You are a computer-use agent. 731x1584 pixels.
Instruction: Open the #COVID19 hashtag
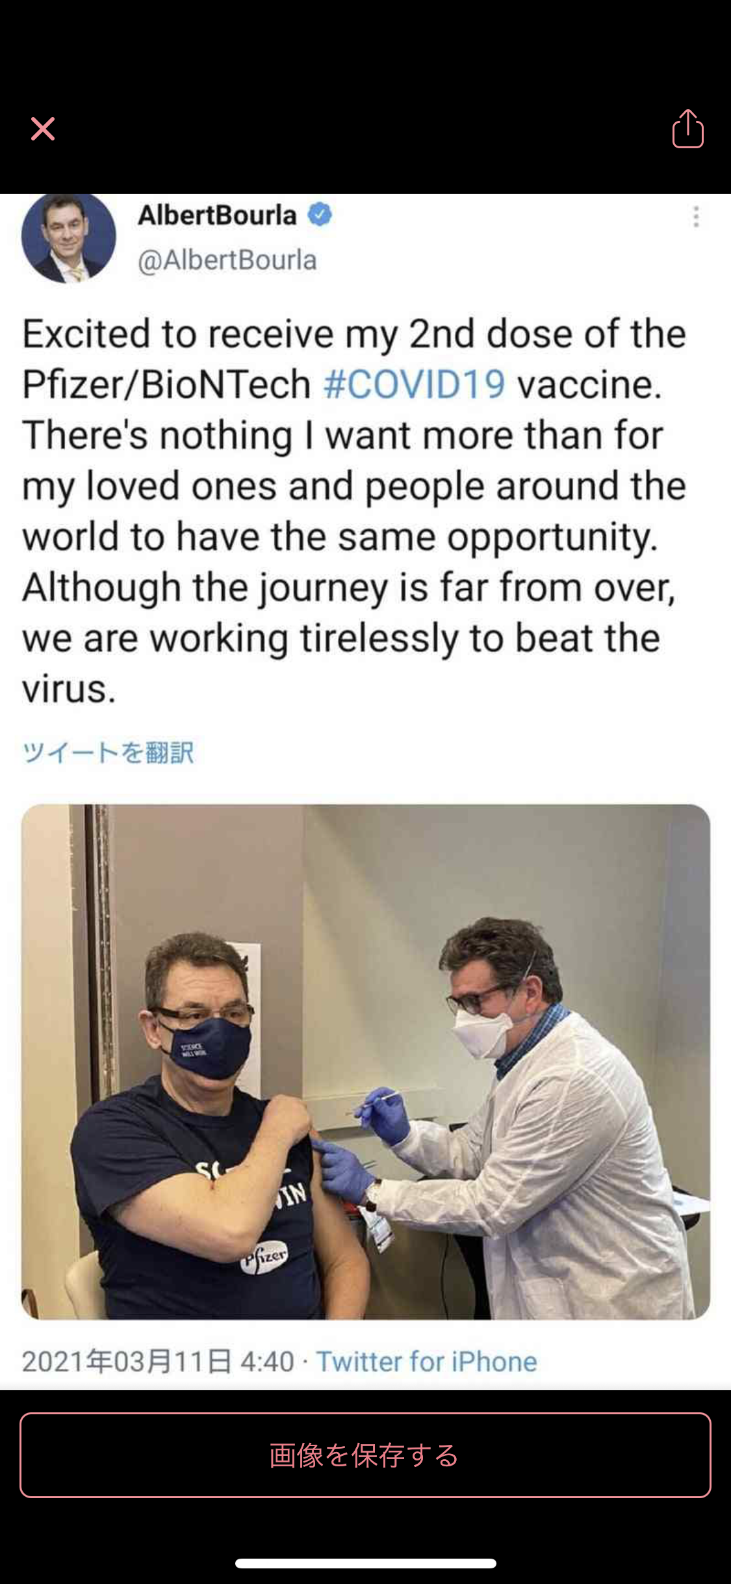[x=414, y=384]
